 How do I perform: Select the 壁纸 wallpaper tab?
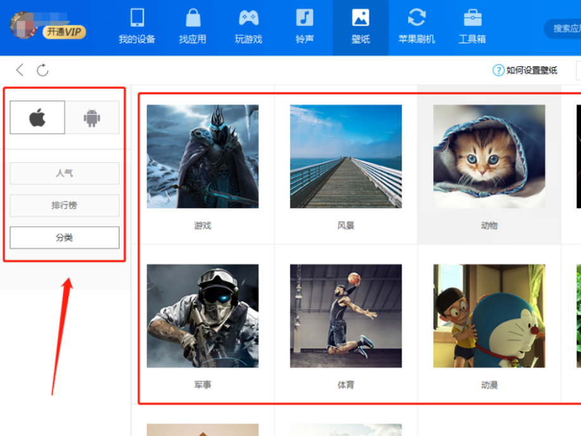click(361, 27)
